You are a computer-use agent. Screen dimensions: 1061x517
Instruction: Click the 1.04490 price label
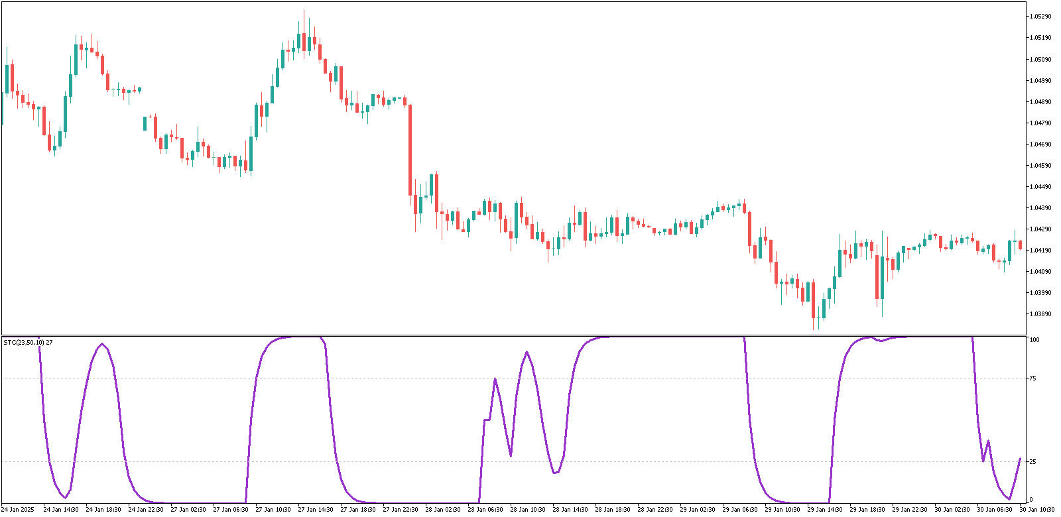click(x=1041, y=187)
